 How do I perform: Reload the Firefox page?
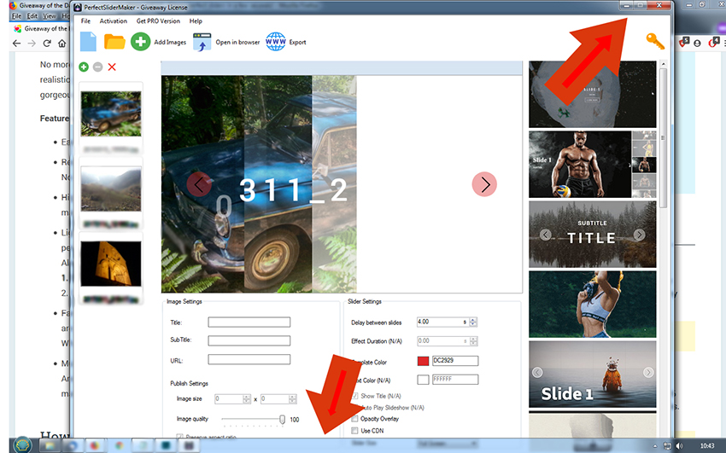coord(47,44)
